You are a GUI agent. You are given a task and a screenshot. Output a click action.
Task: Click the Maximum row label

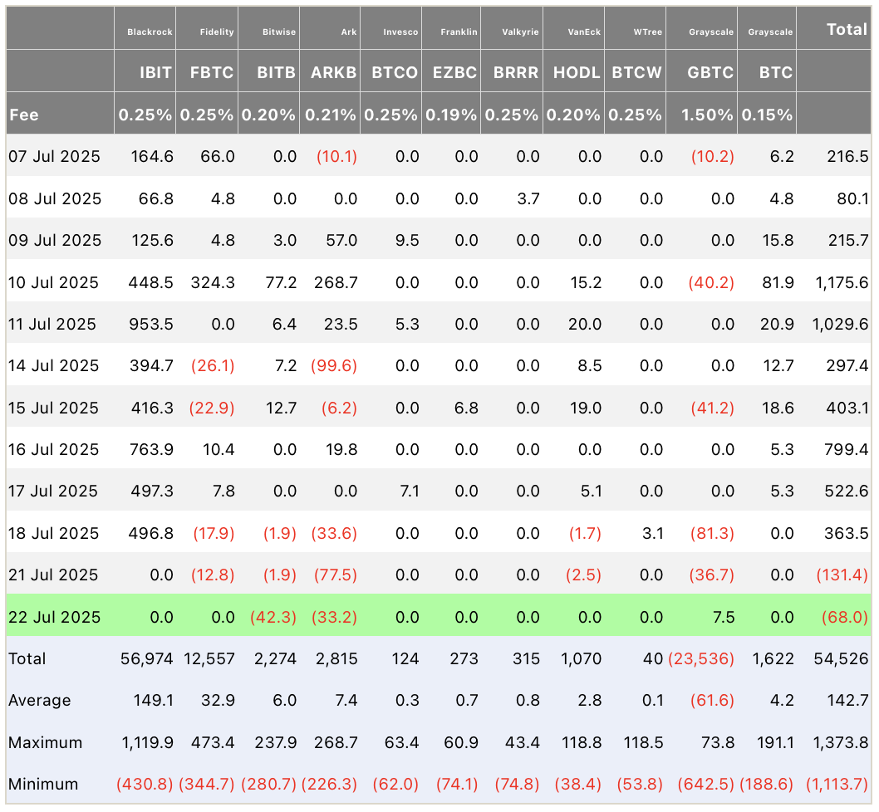tap(46, 742)
